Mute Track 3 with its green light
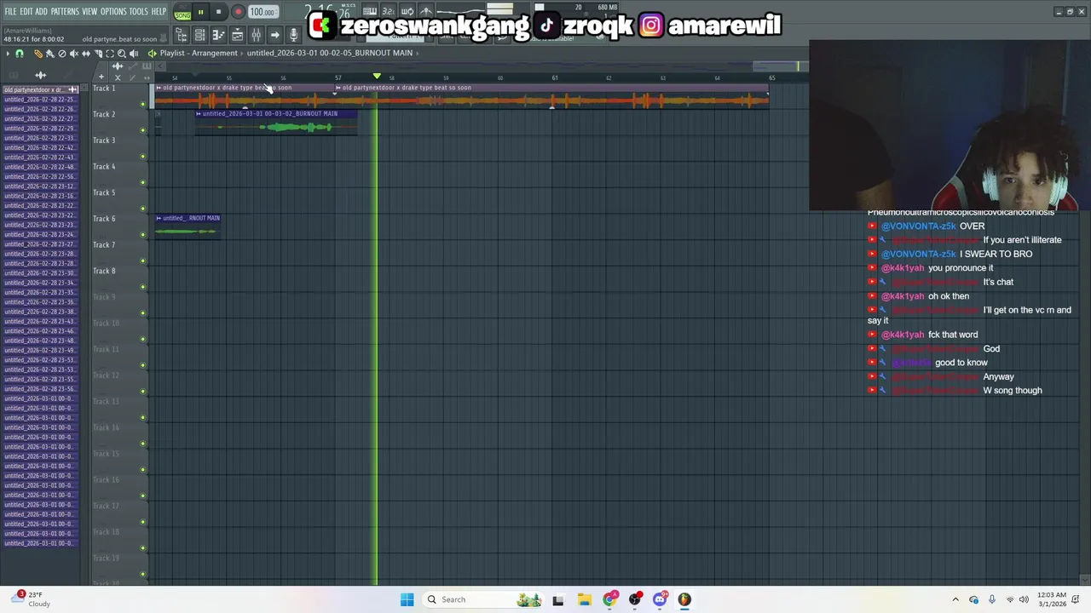The width and height of the screenshot is (1091, 613). pos(143,157)
